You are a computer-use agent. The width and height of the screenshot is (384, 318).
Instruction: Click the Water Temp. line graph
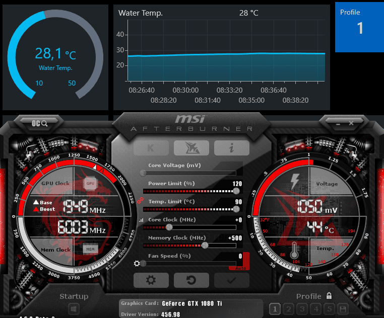tap(226, 51)
